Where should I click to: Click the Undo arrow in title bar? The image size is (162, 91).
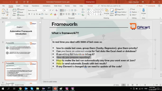coord(20,2)
